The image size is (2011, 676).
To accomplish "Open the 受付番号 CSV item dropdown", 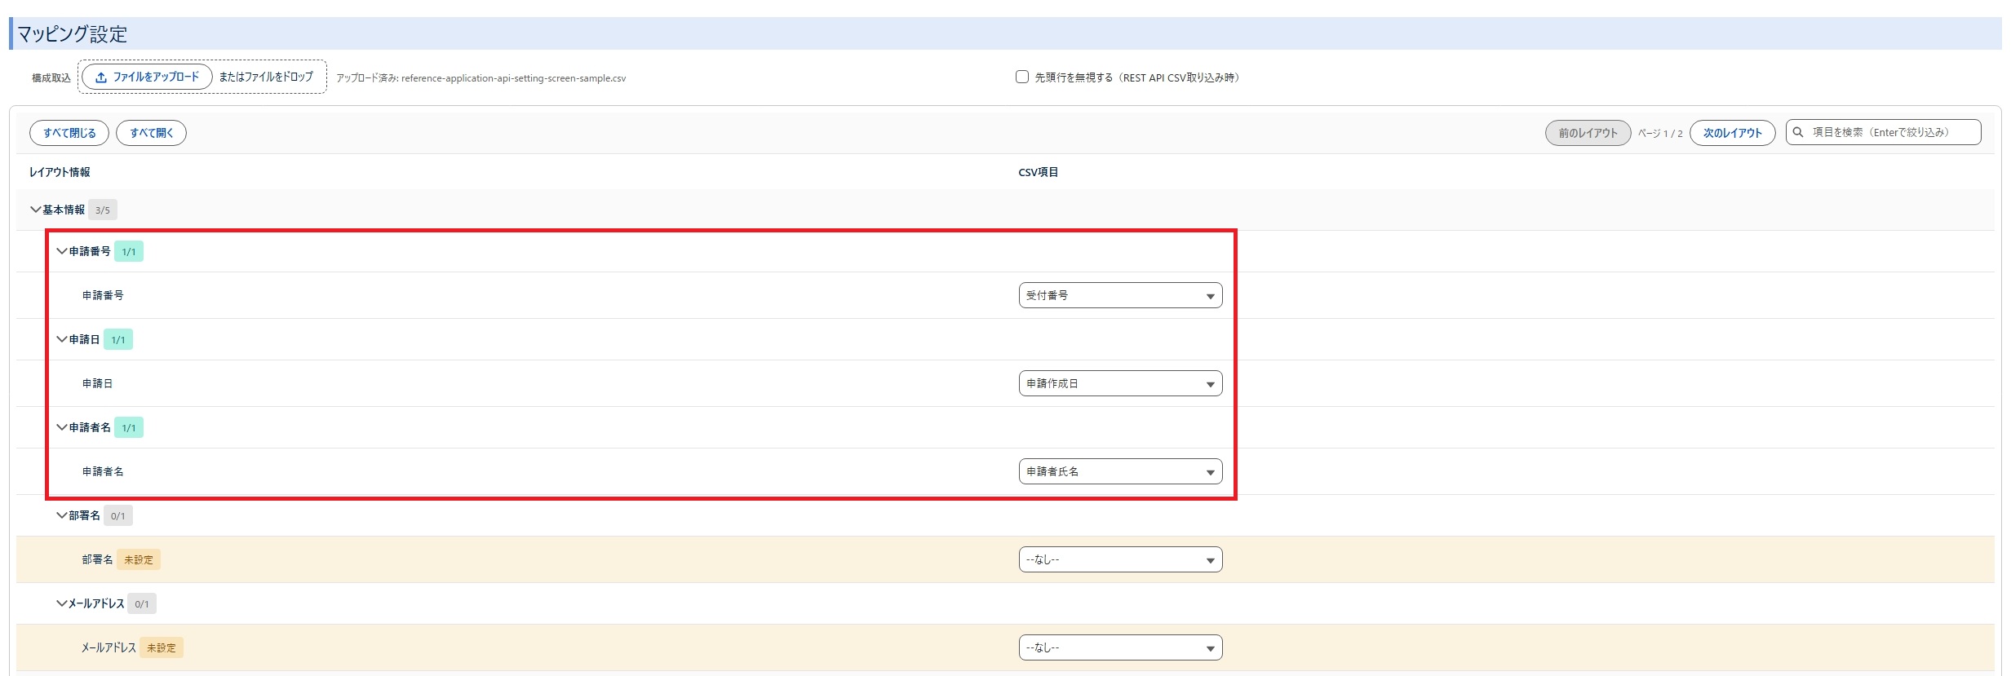I will coord(1120,295).
